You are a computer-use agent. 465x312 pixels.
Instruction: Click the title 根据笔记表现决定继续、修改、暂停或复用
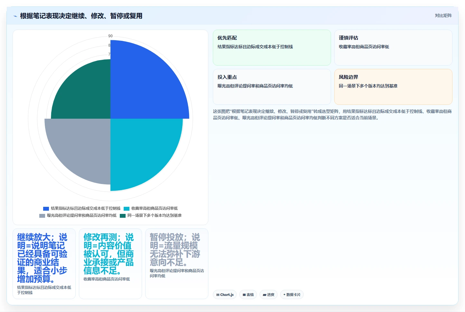click(x=81, y=16)
